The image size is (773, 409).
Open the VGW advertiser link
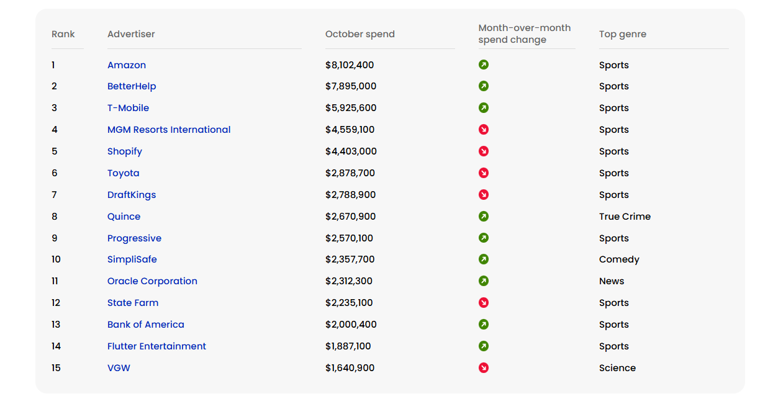119,368
